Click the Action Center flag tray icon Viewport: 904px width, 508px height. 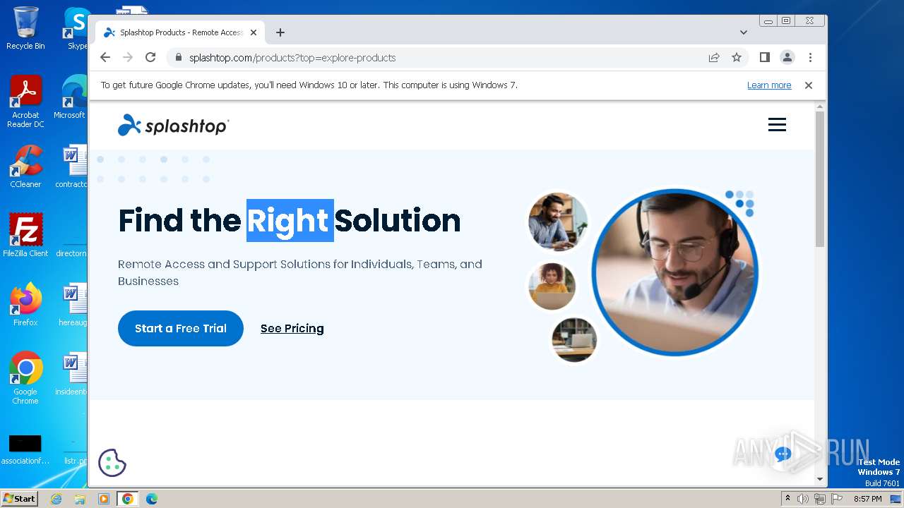tap(836, 499)
